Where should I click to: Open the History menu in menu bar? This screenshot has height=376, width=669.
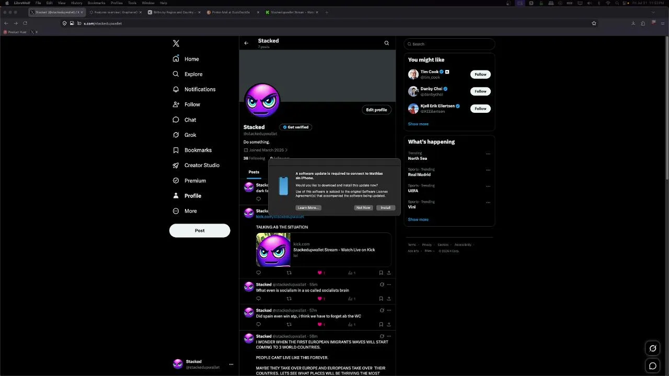pyautogui.click(x=77, y=3)
